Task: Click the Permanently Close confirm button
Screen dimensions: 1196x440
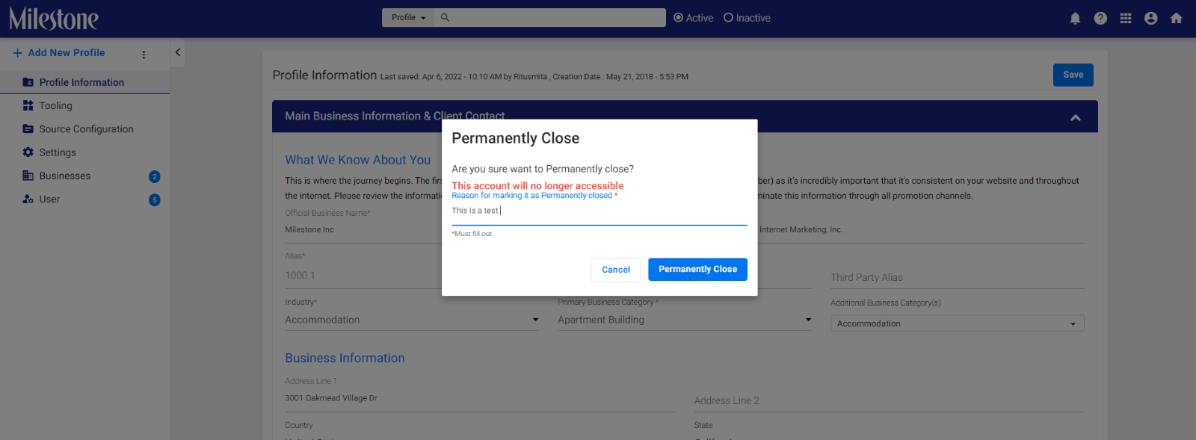Action: [x=697, y=269]
